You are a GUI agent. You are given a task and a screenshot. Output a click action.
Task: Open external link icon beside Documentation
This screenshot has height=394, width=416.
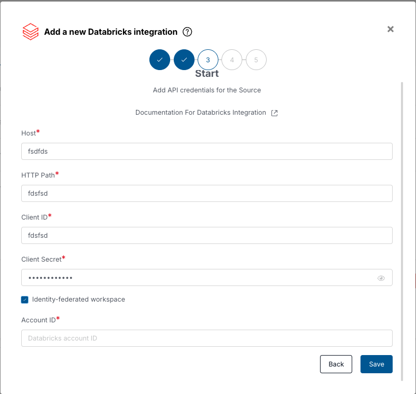coord(274,113)
